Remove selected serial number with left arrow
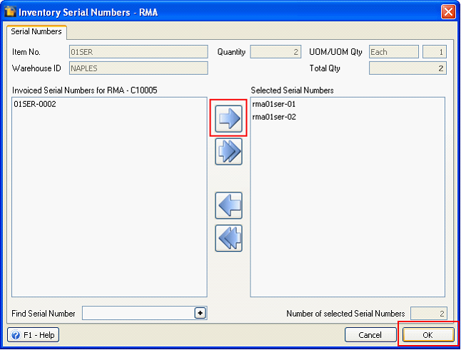 [228, 205]
